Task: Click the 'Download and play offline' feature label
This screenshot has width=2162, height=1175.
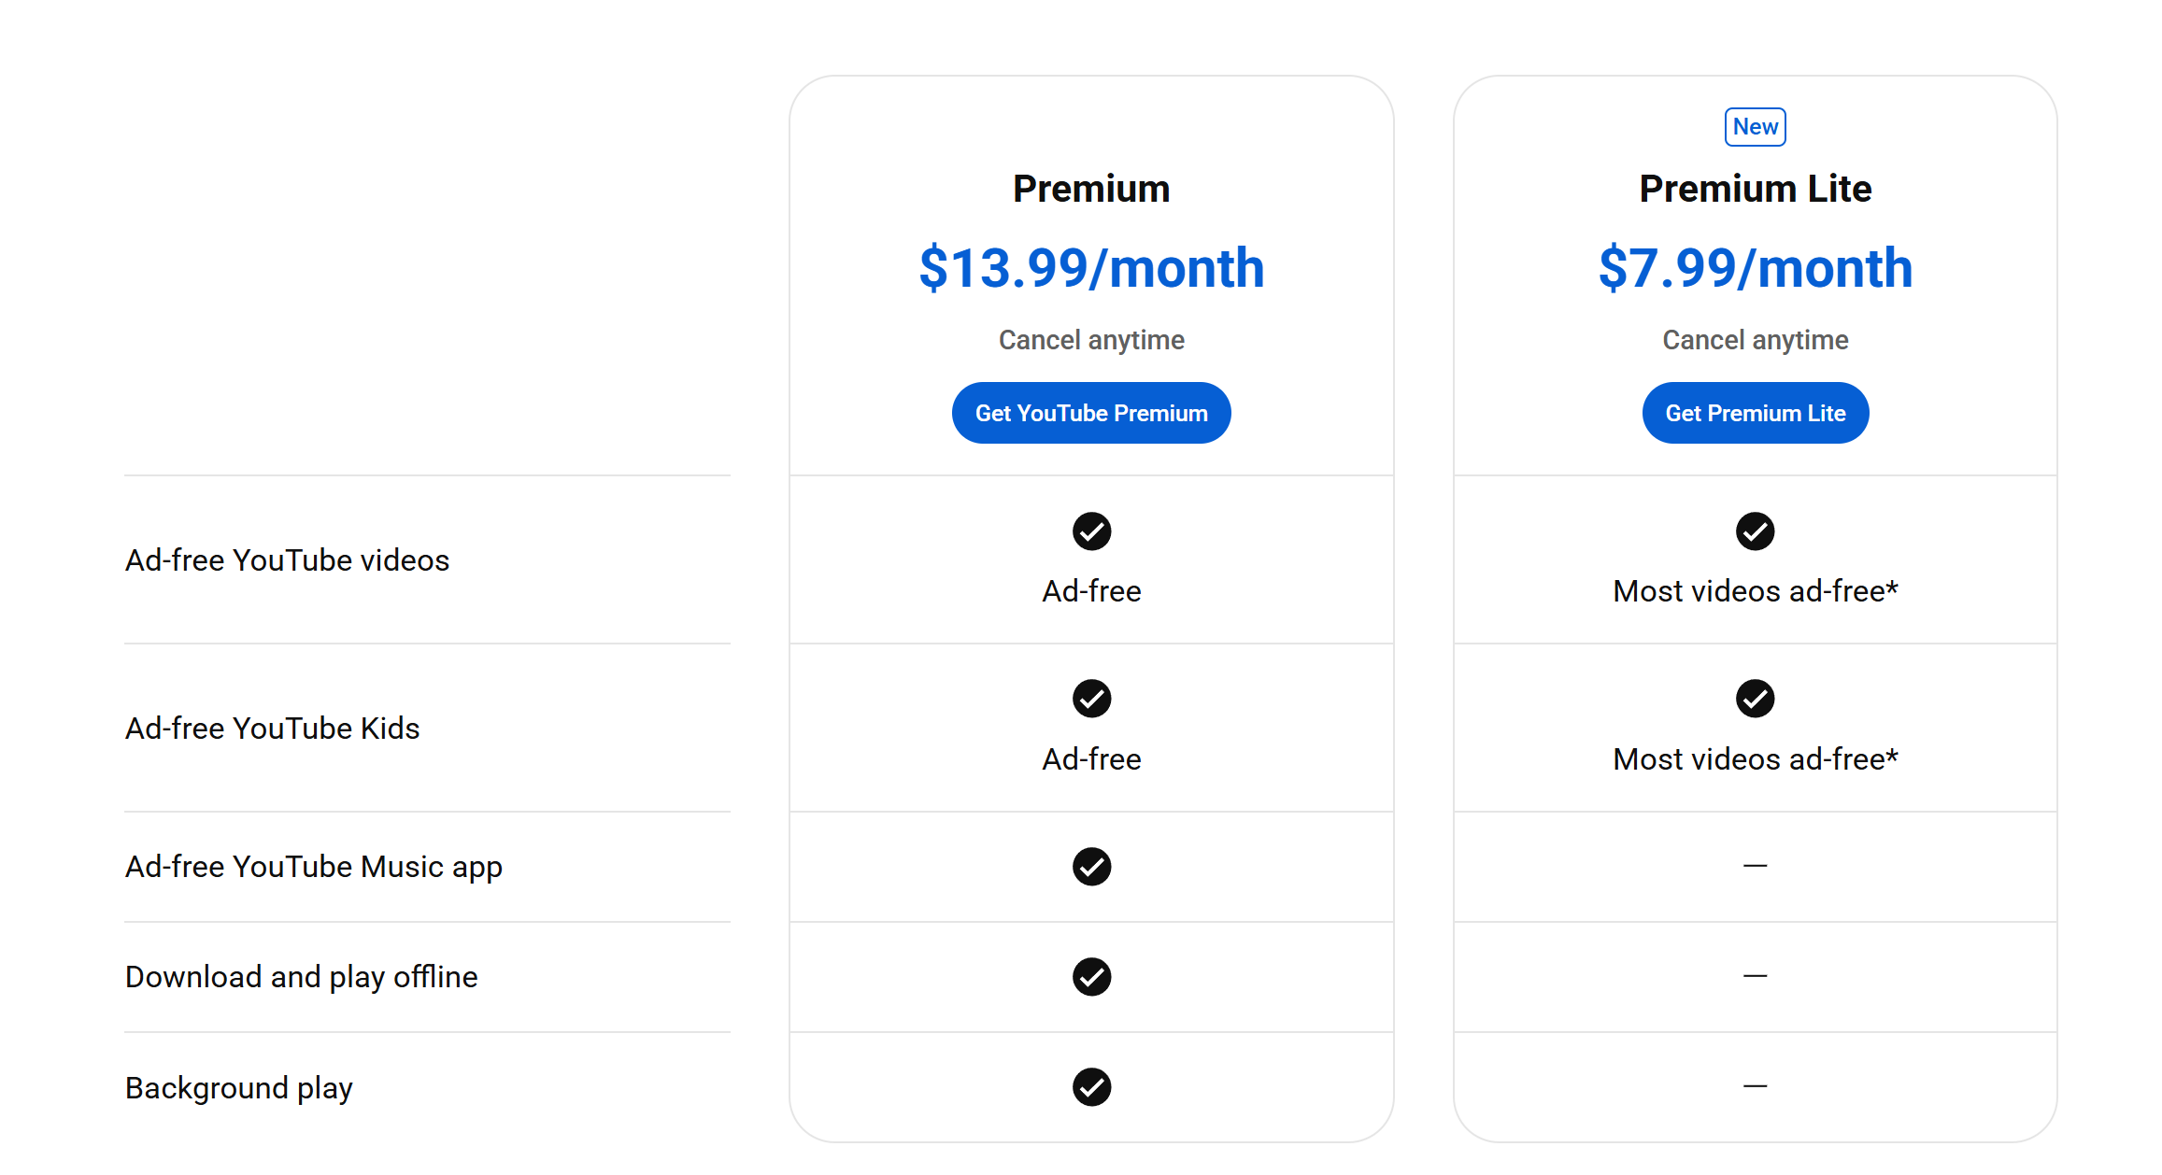Action: (x=301, y=977)
